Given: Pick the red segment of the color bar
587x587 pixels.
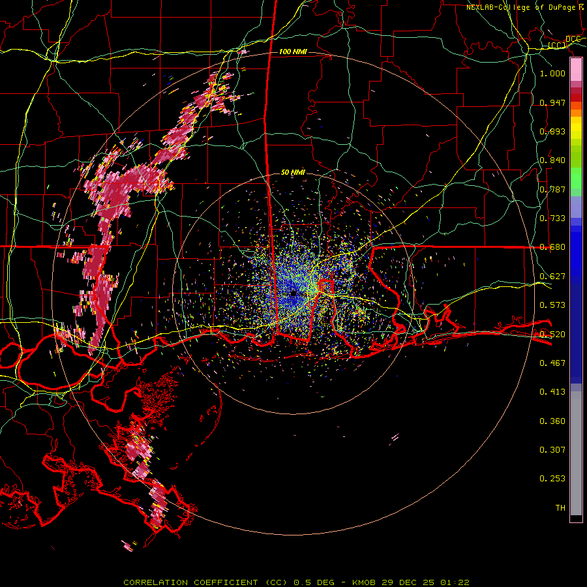Looking at the screenshot, I should coord(576,98).
